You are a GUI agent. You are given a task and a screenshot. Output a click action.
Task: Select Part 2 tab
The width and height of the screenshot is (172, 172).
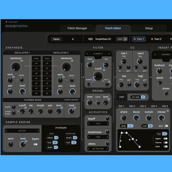point(156,39)
